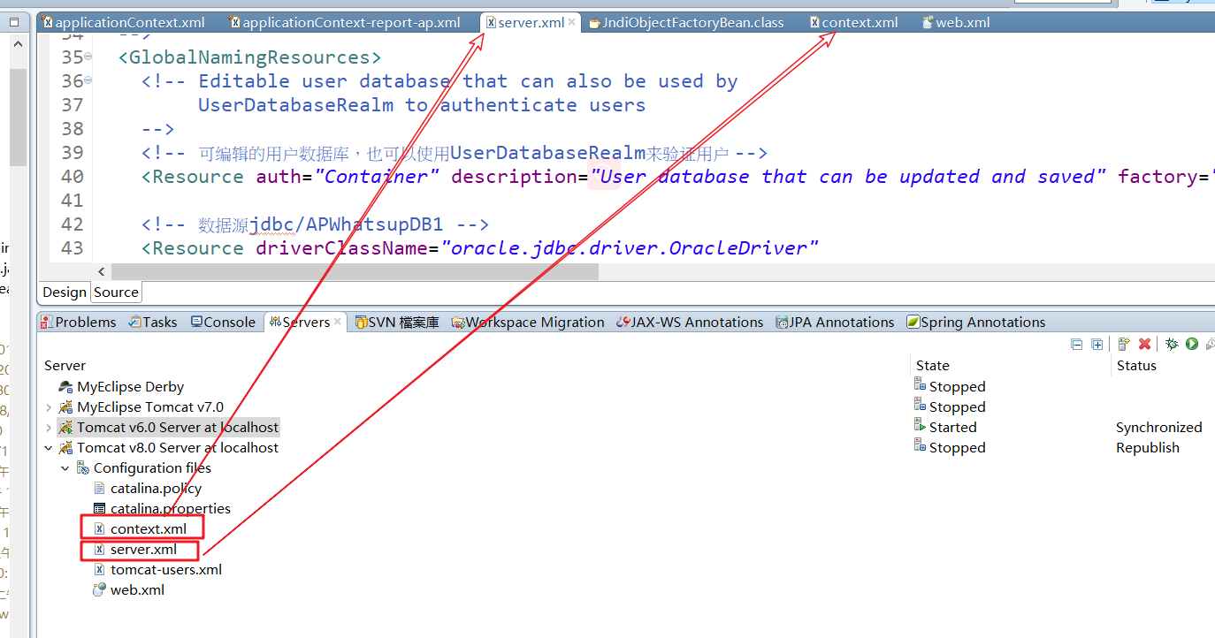
Task: Click the debug server bug icon
Action: pos(1171,344)
